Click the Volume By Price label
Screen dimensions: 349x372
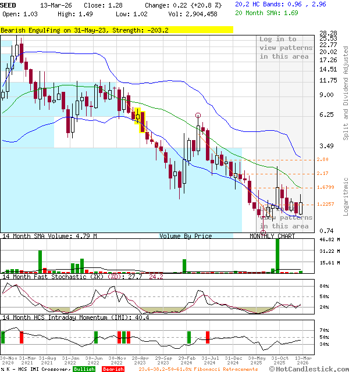(x=186, y=236)
